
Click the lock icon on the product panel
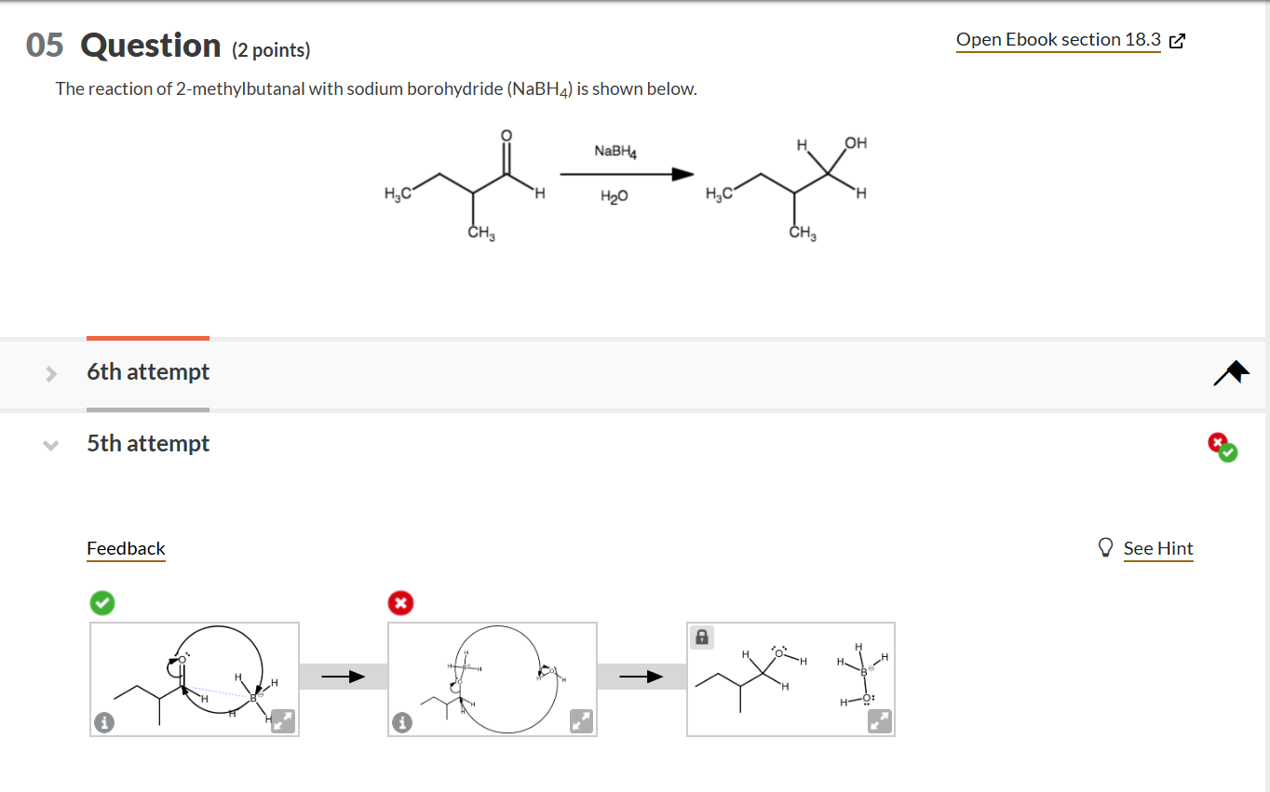701,637
